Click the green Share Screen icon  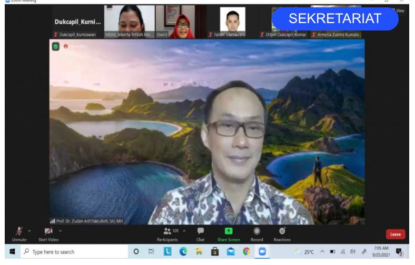click(229, 231)
